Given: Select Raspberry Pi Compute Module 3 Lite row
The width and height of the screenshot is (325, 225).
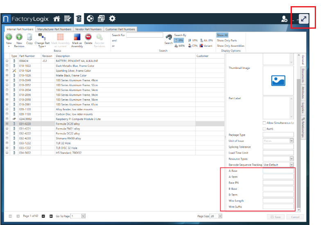Looking at the screenshot, I should pos(114,119).
